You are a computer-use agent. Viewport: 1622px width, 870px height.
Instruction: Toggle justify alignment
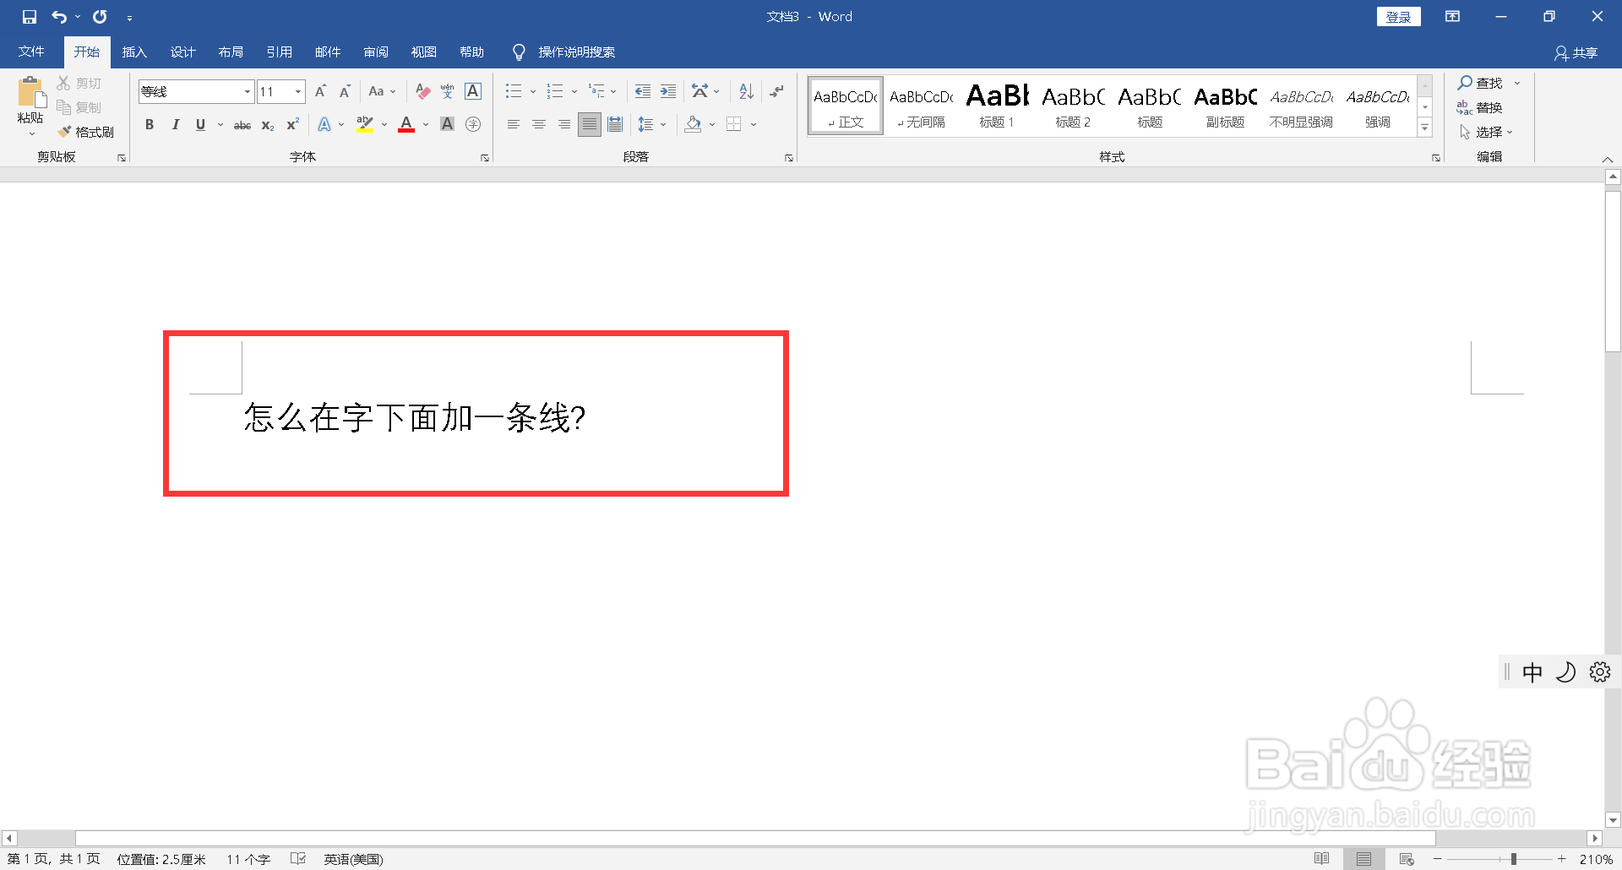click(x=590, y=124)
